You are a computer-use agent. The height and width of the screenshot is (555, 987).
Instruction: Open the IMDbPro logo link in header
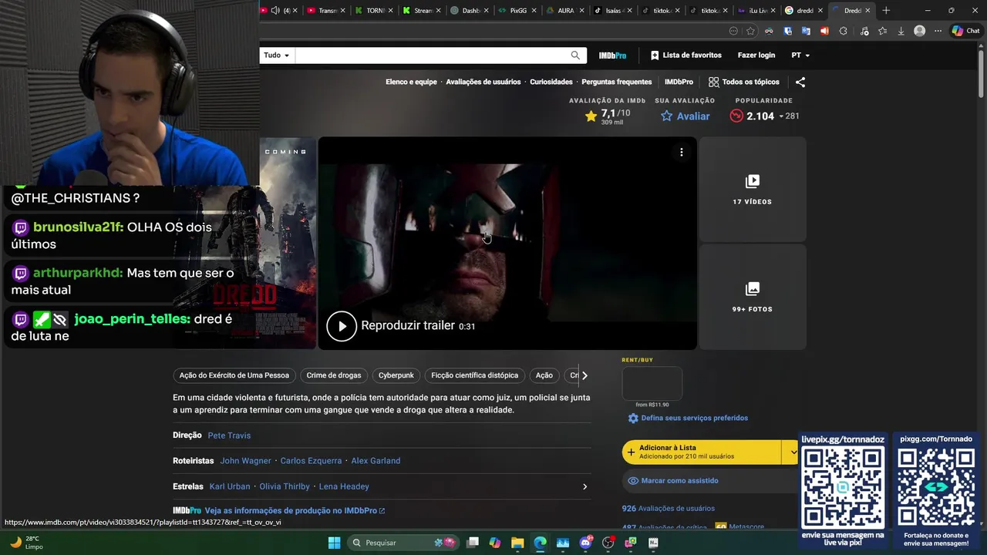point(612,55)
